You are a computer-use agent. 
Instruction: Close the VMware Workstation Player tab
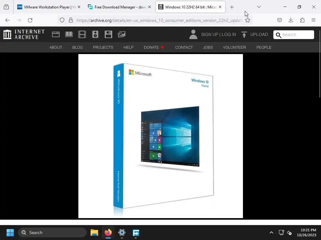[79, 7]
